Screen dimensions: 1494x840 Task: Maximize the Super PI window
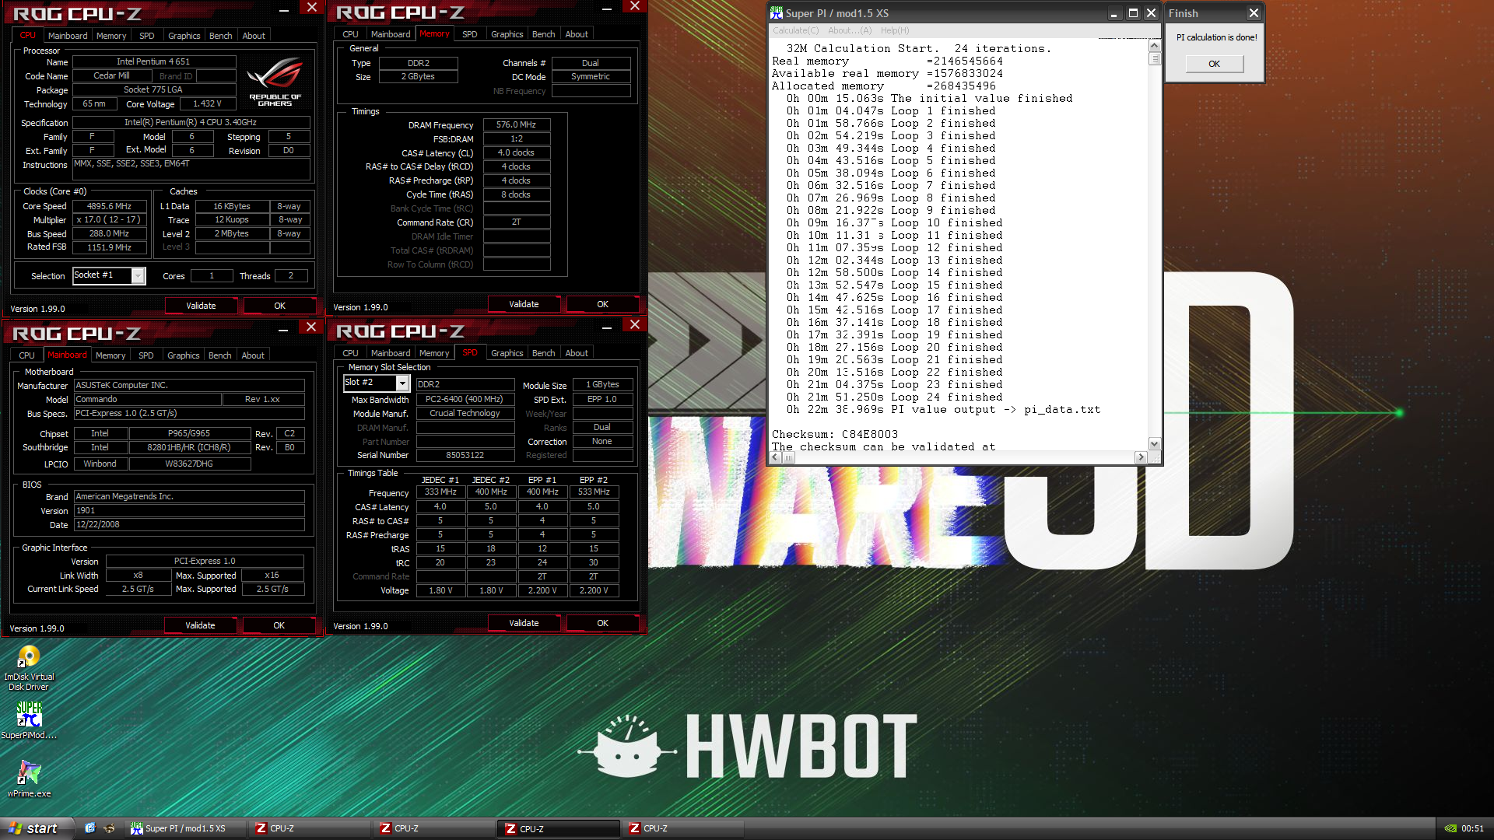point(1133,13)
